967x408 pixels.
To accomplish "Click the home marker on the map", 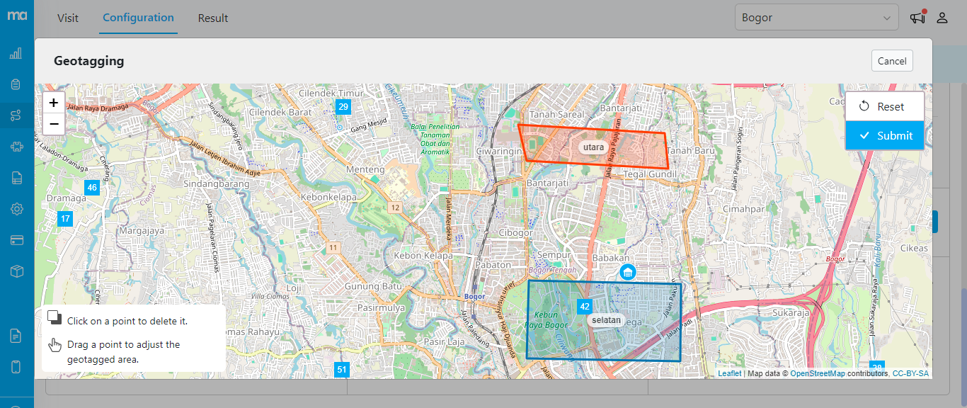I will [x=626, y=272].
